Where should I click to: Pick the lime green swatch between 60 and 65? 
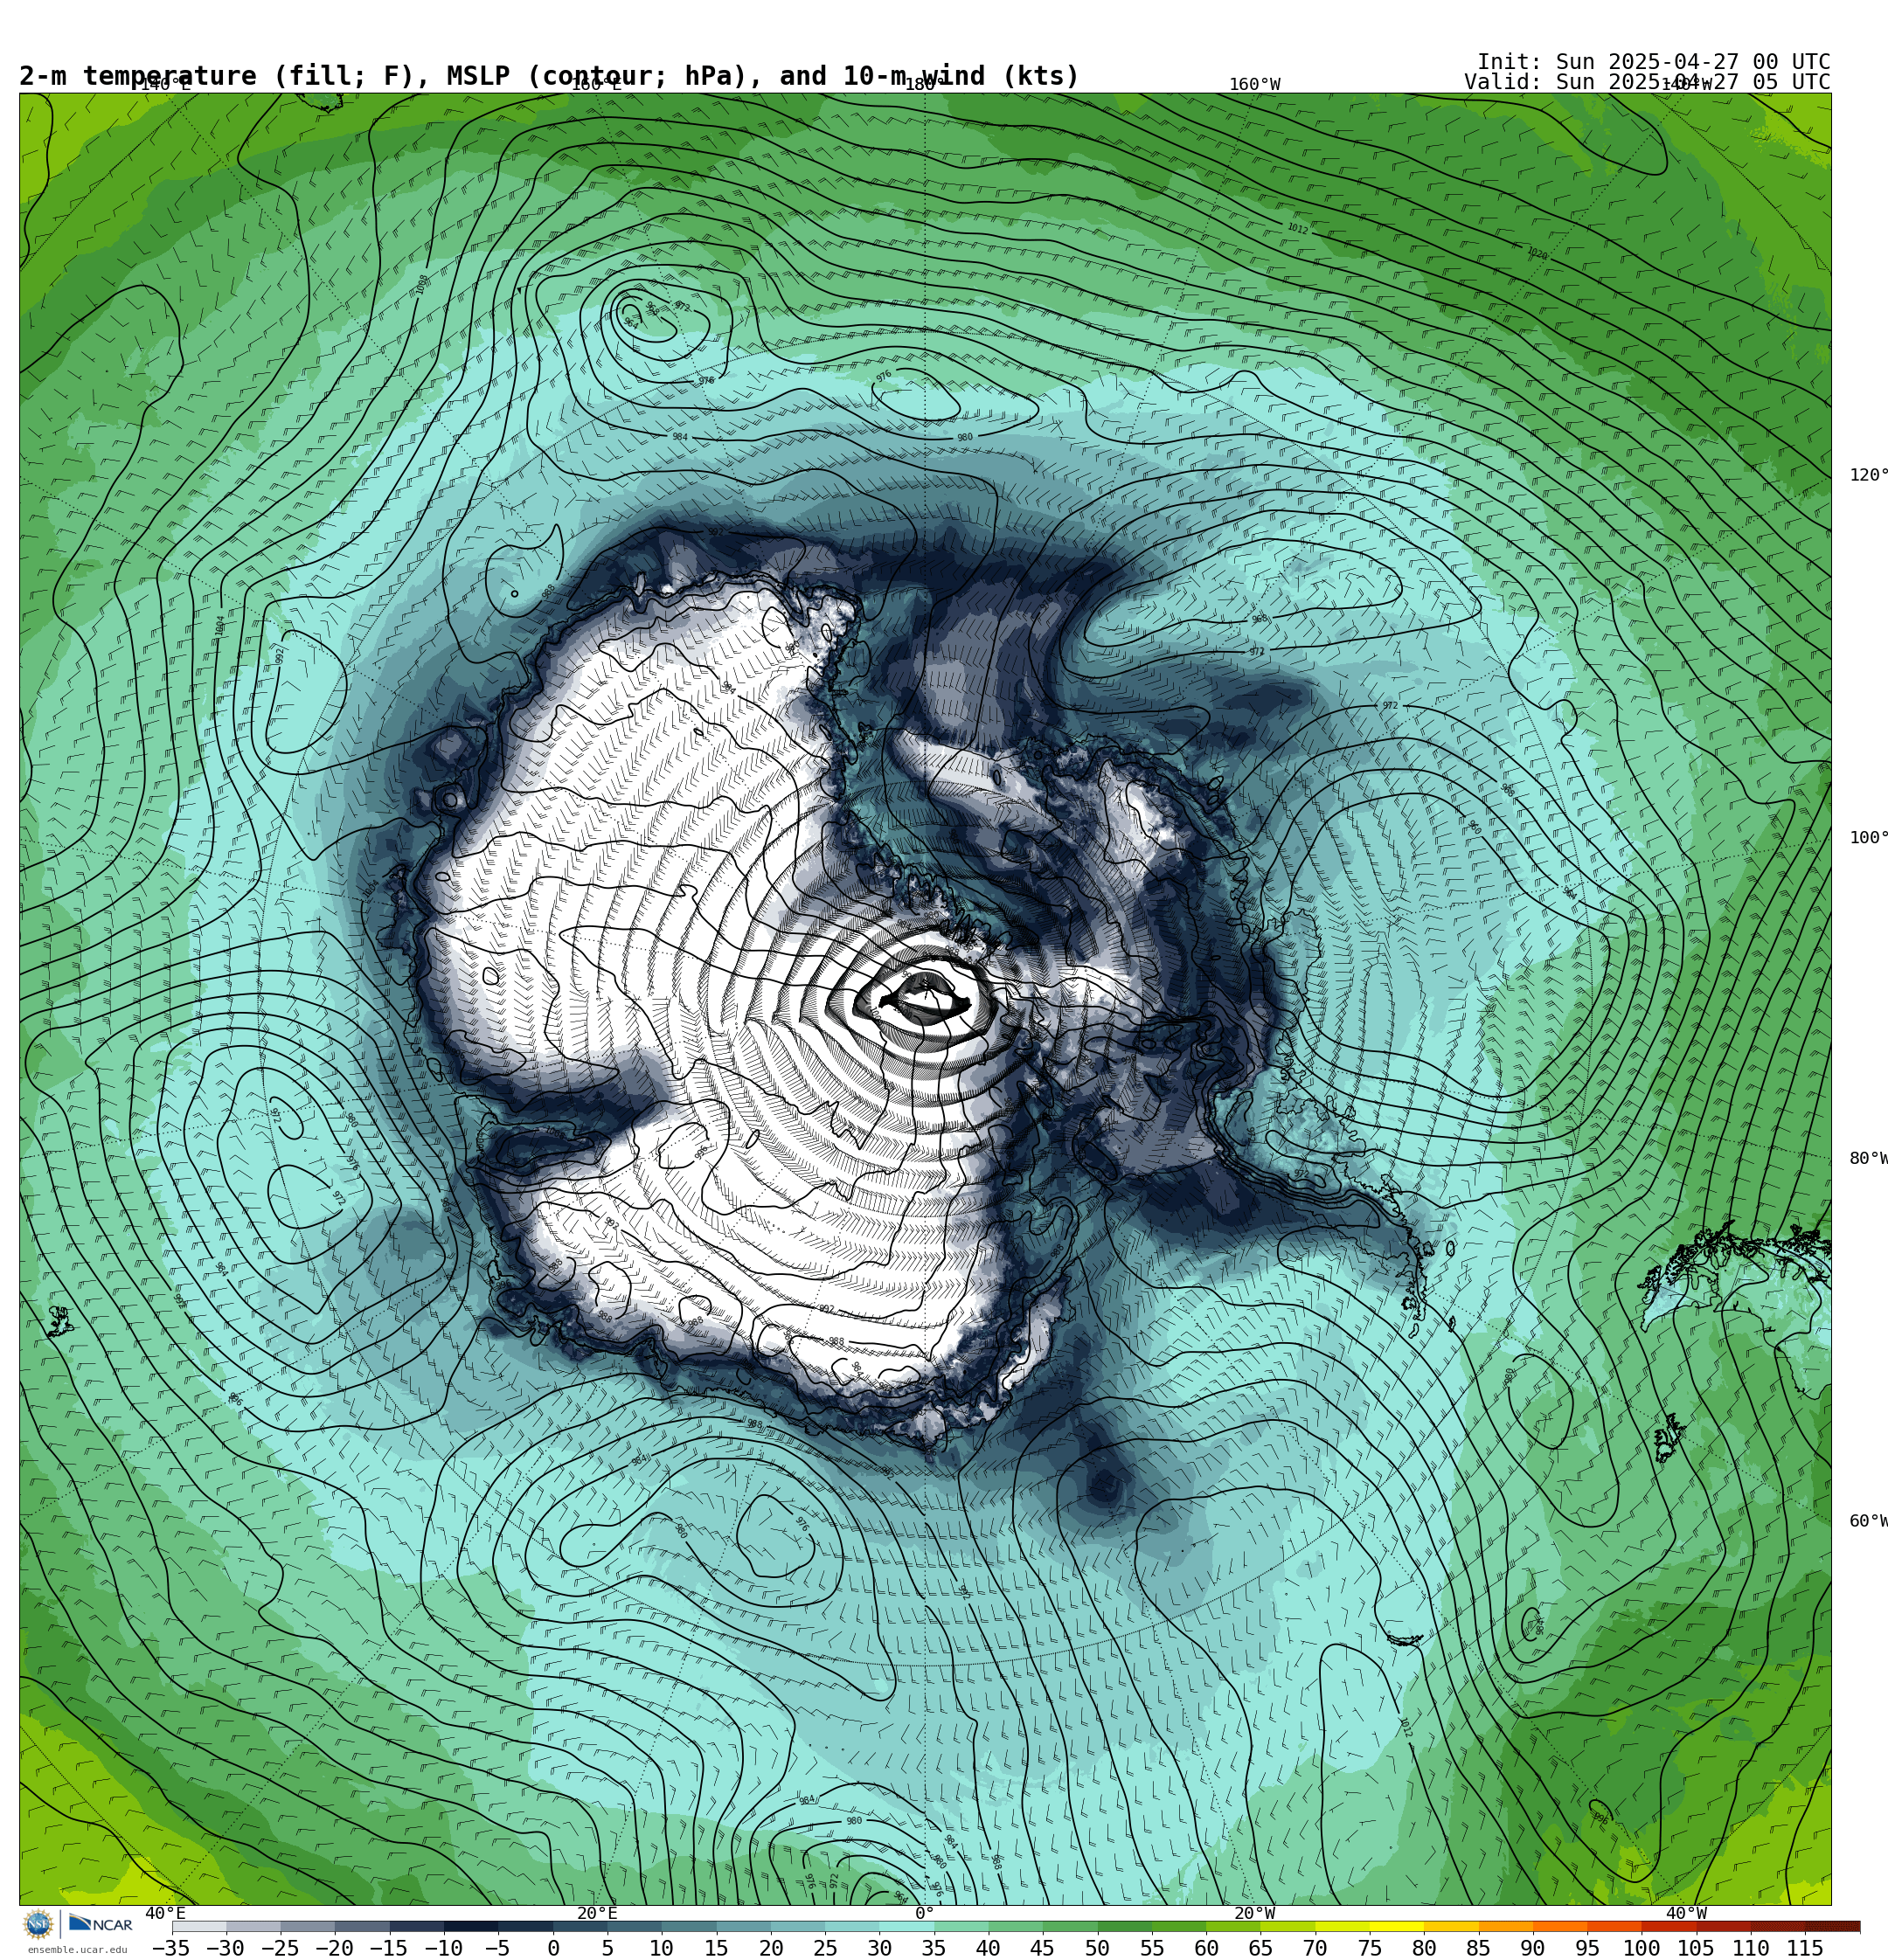(1233, 1926)
